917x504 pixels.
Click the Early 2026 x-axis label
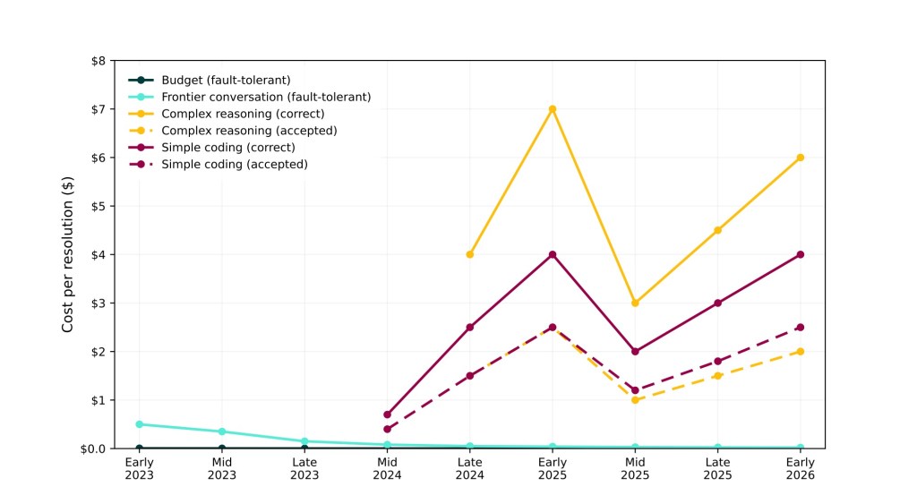point(800,468)
